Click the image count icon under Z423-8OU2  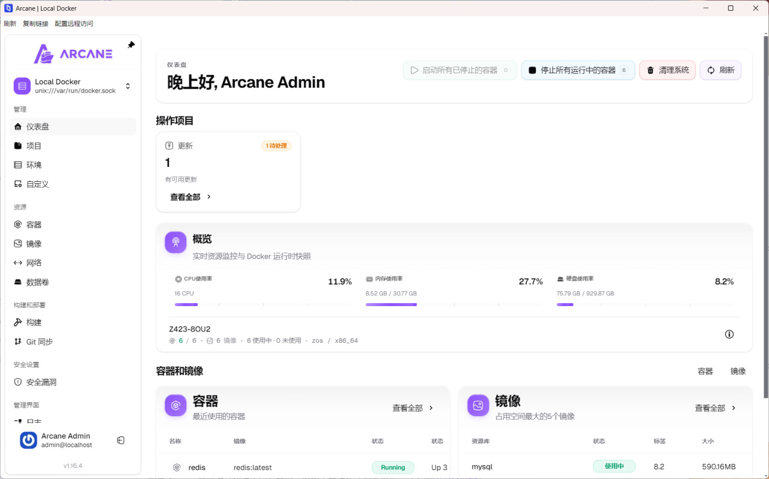[x=210, y=340]
